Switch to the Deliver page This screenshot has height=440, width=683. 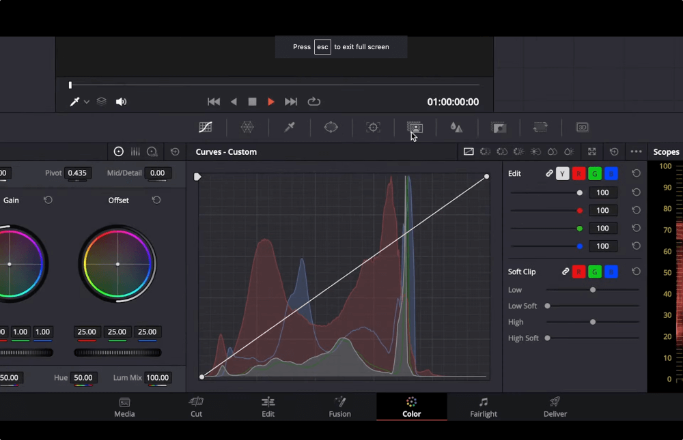point(555,407)
